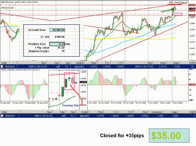Click the Type header in the table above the MACD
This screenshot has height=146, width=196.
pyautogui.click(x=53, y=63)
